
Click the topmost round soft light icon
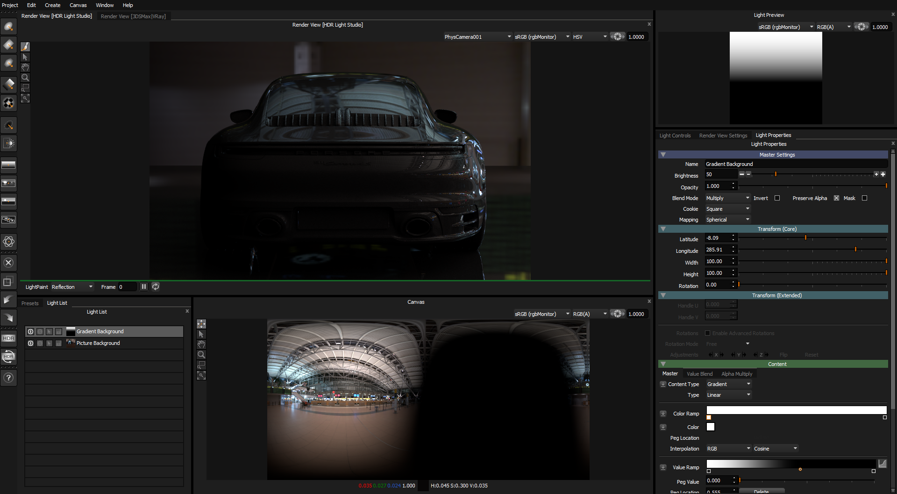pos(8,26)
